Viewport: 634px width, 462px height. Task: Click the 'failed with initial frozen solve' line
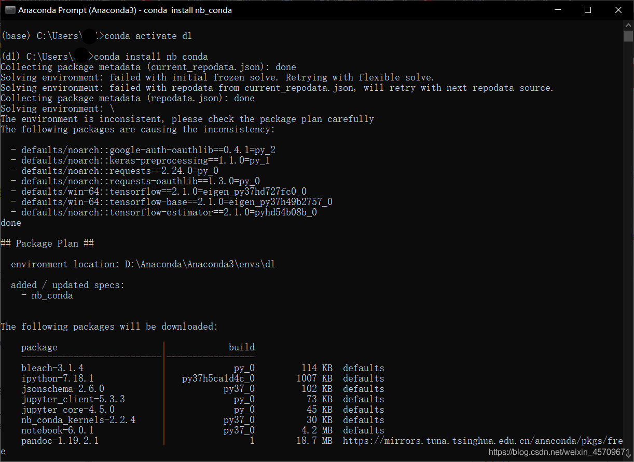[217, 77]
